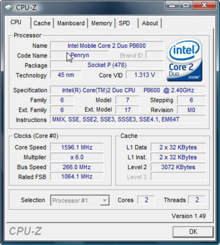Click the Code Name field Penryn

pyautogui.click(x=79, y=55)
